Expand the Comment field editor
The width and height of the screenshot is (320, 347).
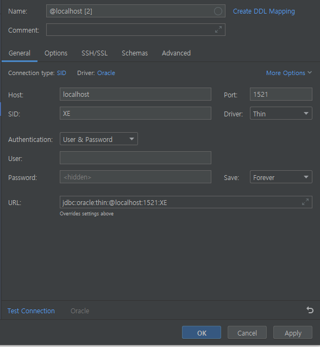point(218,29)
